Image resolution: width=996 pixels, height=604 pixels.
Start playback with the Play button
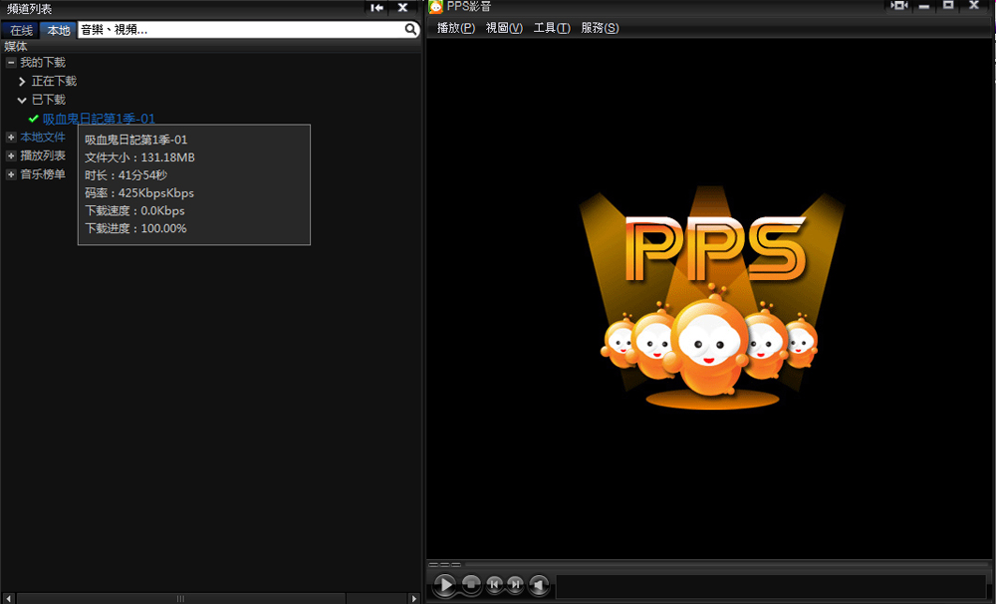445,584
